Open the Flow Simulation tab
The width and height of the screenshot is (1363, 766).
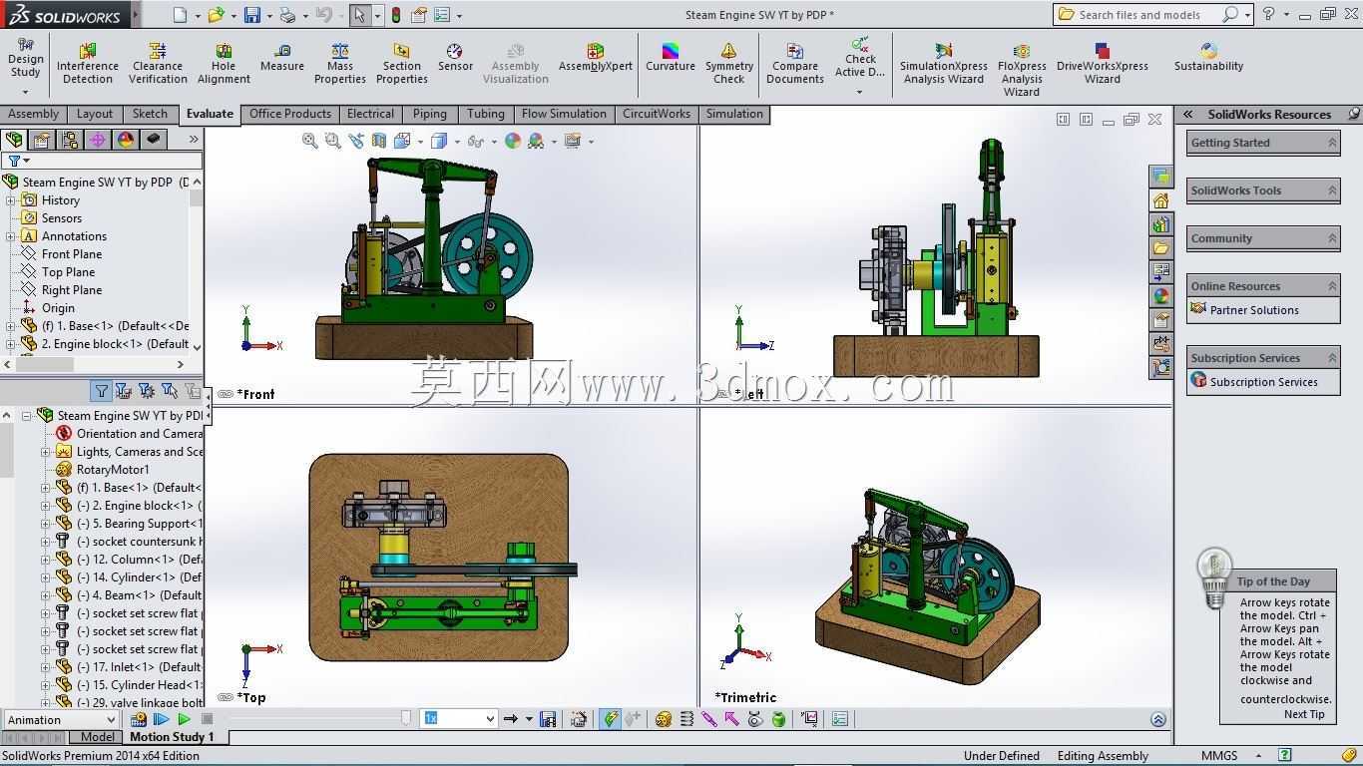click(564, 114)
